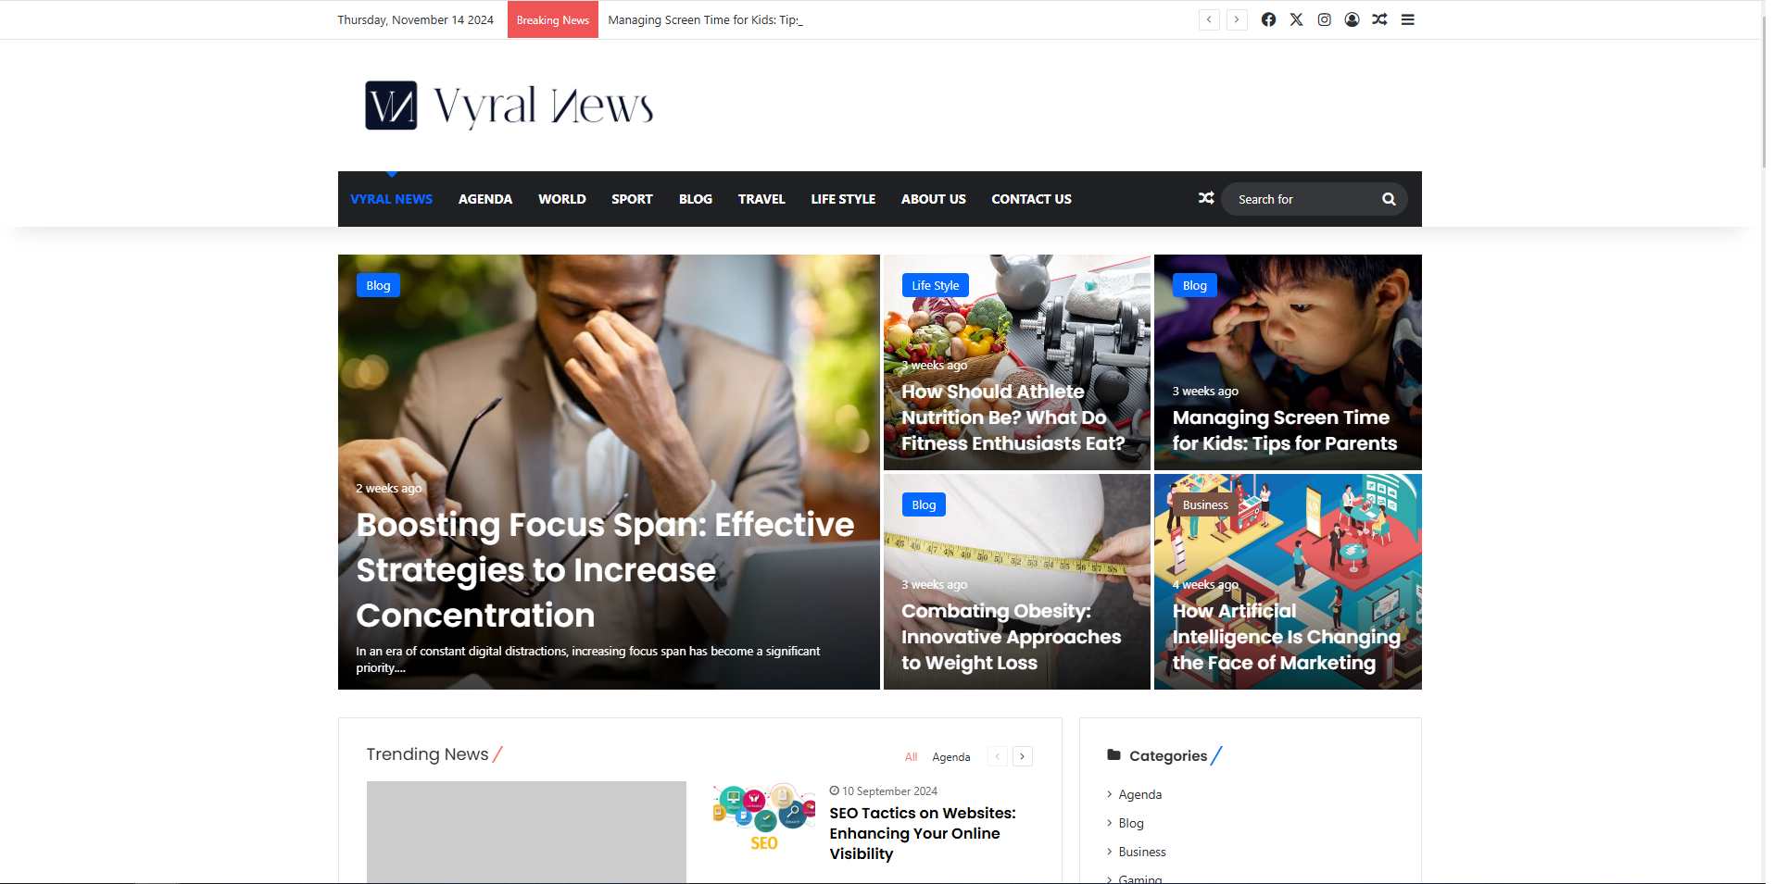1774x884 pixels.
Task: Show next breaking news headline
Action: [x=1237, y=19]
